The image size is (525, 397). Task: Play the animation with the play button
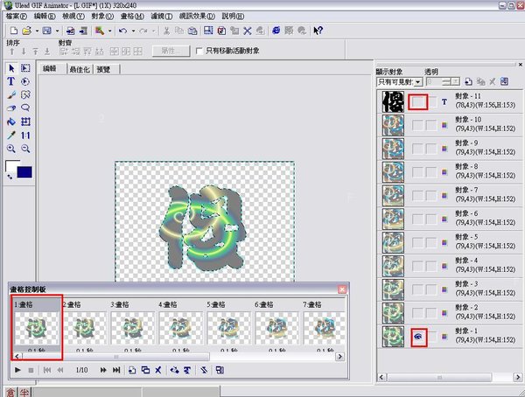17,370
